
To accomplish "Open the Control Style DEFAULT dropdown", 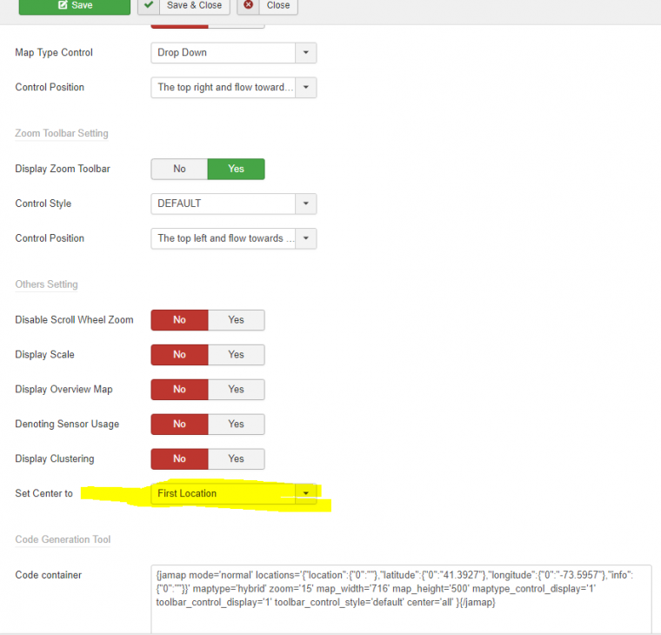I will (234, 204).
